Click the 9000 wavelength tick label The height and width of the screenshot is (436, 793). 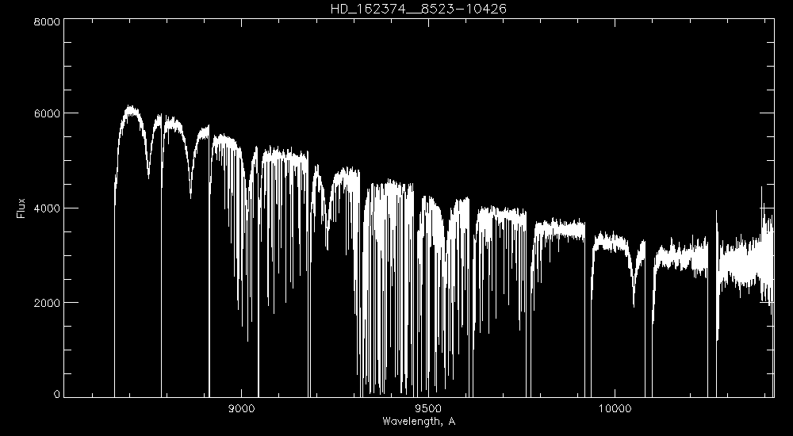coord(242,409)
